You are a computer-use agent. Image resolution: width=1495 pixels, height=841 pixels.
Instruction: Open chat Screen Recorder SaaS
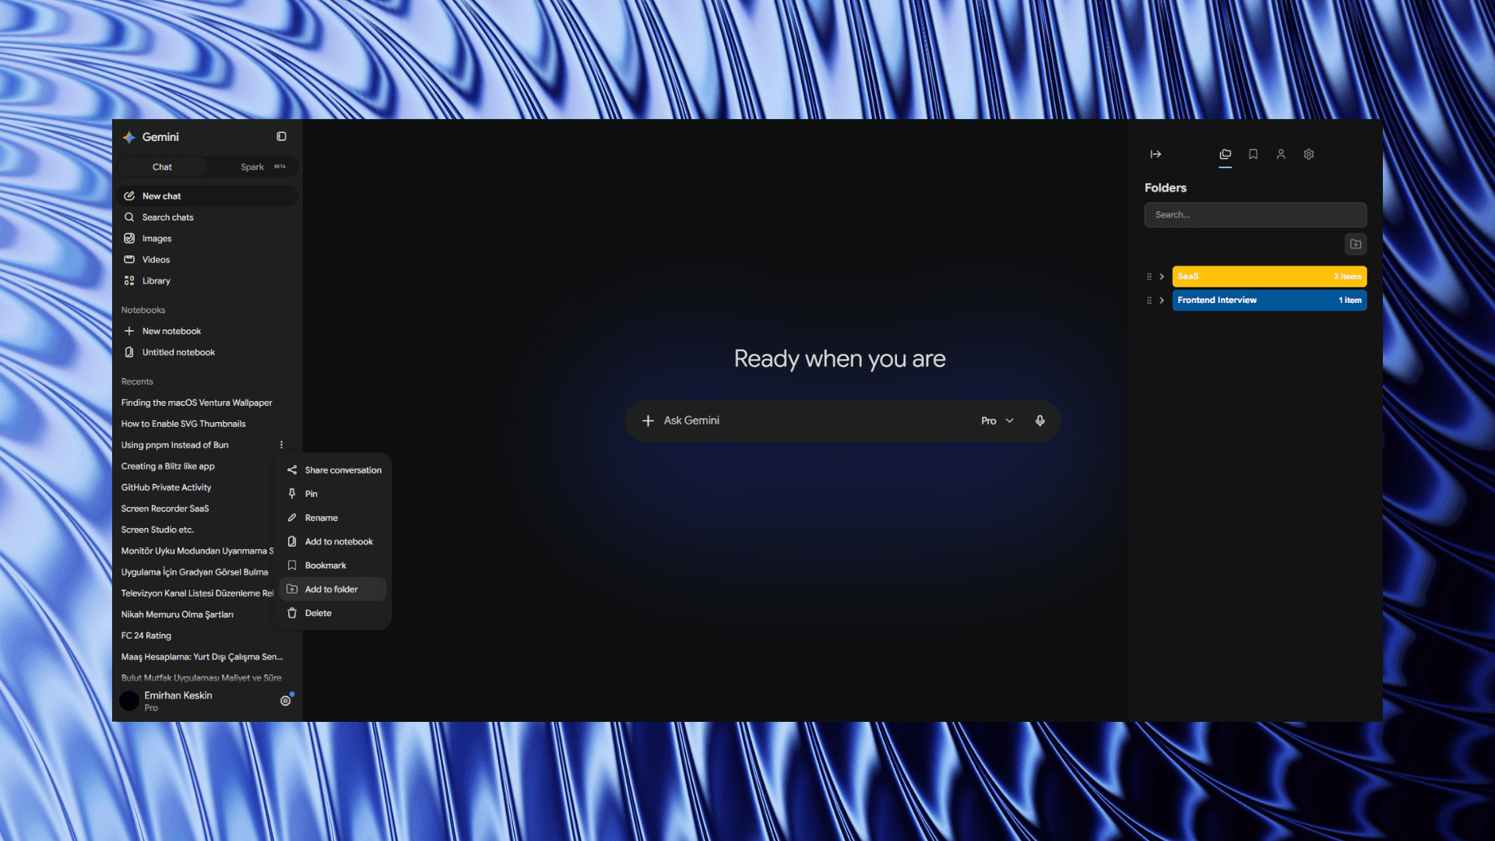point(165,508)
